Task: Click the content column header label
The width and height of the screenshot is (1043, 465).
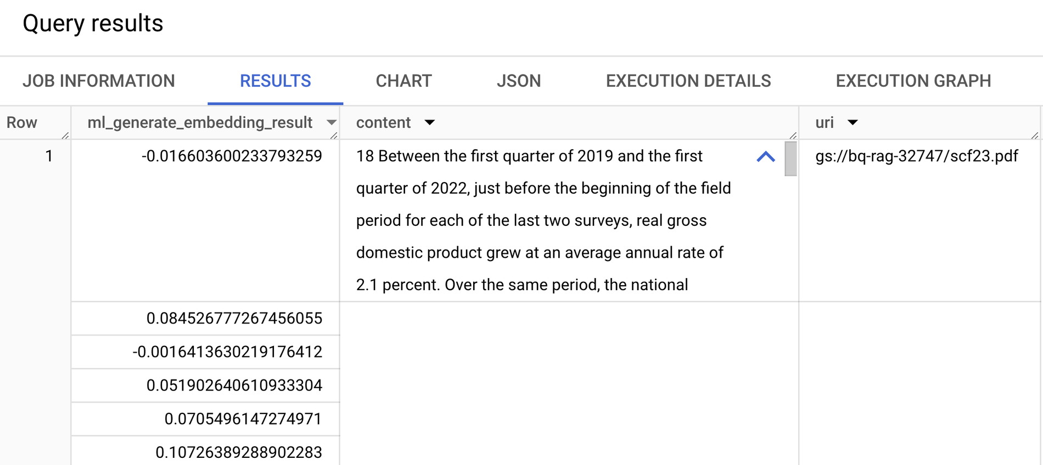Action: click(383, 122)
